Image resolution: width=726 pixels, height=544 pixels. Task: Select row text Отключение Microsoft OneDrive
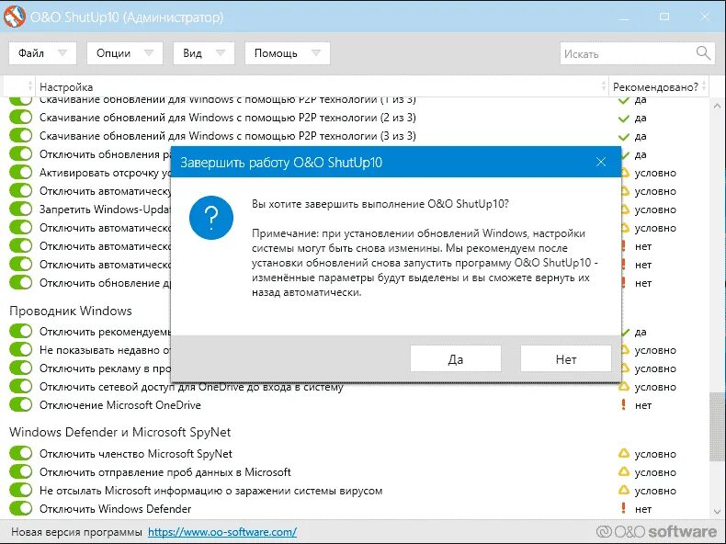coord(119,405)
